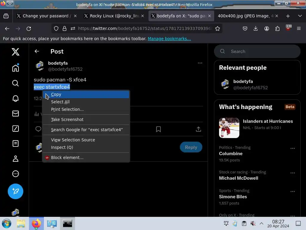Click the share post upload icon
The image size is (306, 230).
(198, 129)
